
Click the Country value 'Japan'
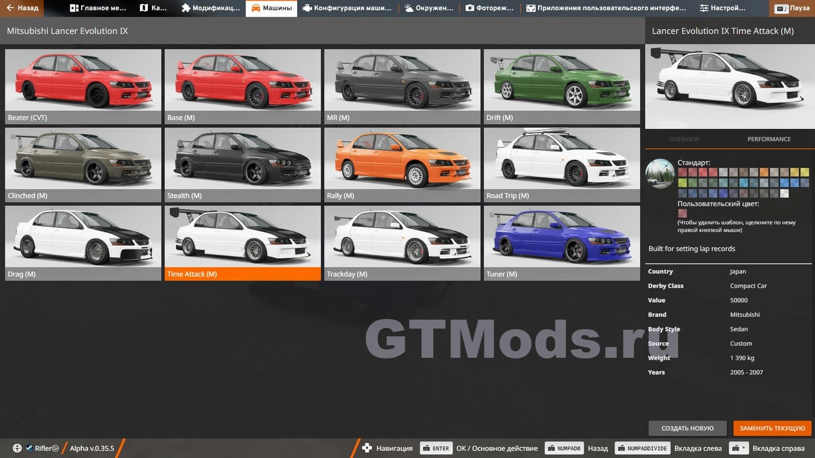tap(738, 271)
